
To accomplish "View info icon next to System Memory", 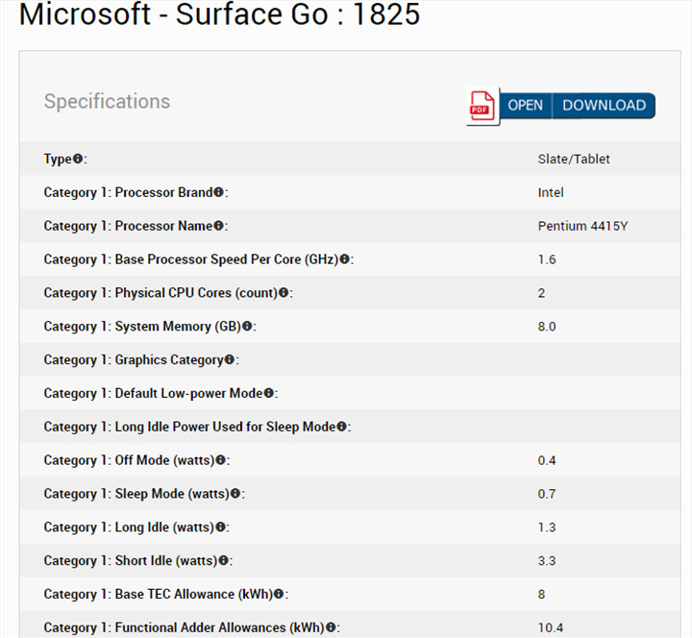I will pos(247,326).
